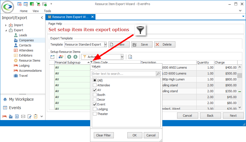Click the contact address book icon in bottom bar
This screenshot has height=142, width=246.
click(17, 116)
